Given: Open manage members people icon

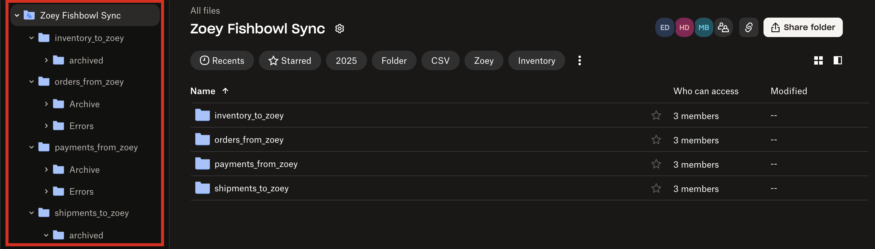Looking at the screenshot, I should [723, 28].
